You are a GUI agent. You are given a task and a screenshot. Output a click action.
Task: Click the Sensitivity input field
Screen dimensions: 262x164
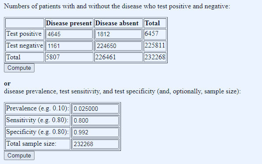(95, 120)
